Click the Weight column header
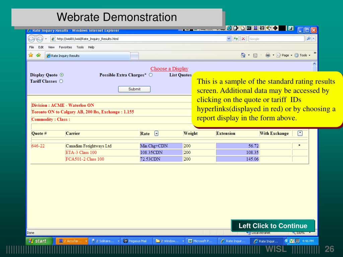Image resolution: width=343 pixels, height=257 pixels. point(191,133)
